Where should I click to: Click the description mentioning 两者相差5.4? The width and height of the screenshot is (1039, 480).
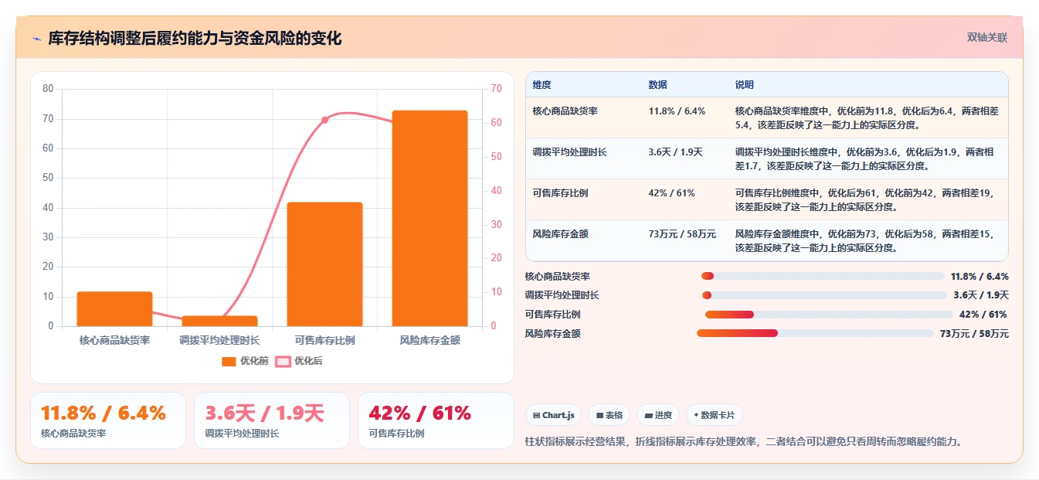pos(867,117)
